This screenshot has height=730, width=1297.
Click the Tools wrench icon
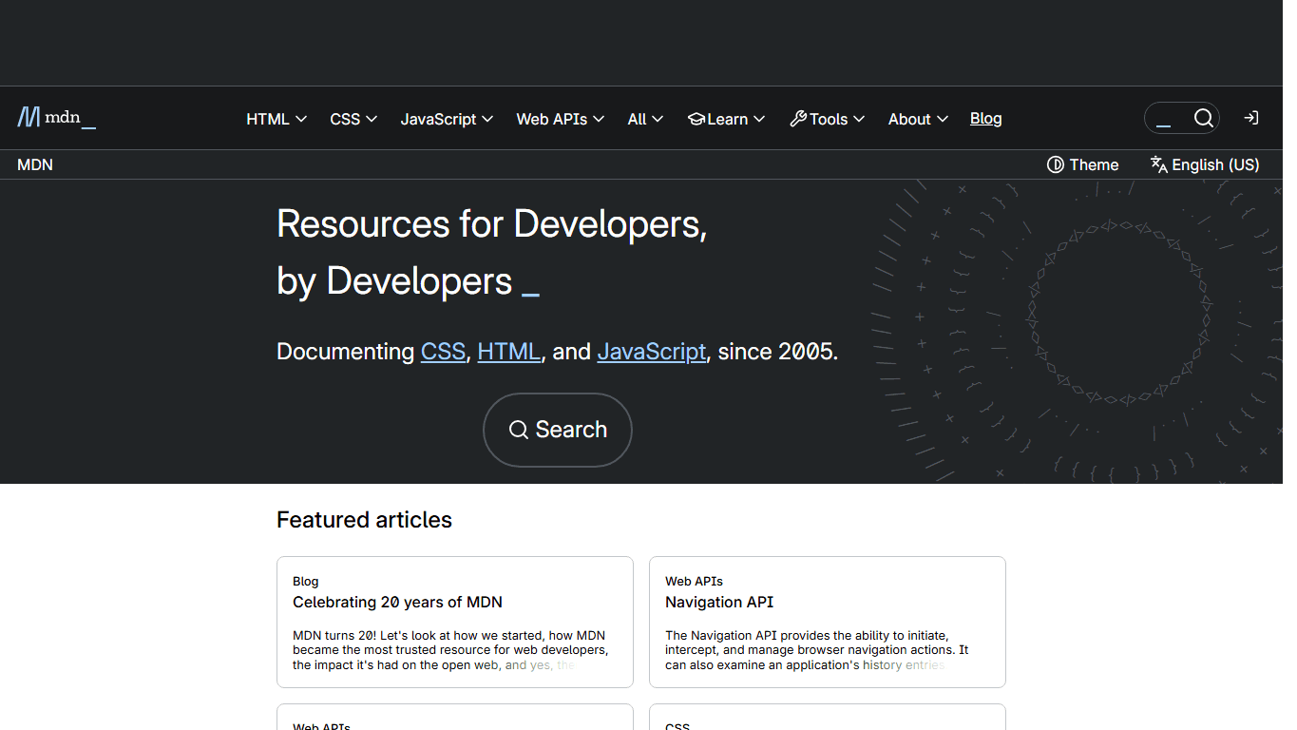point(798,119)
